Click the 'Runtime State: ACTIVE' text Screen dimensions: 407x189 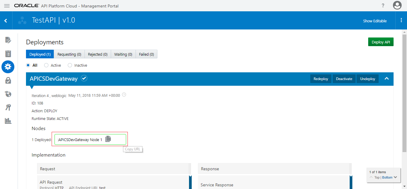coord(50,118)
